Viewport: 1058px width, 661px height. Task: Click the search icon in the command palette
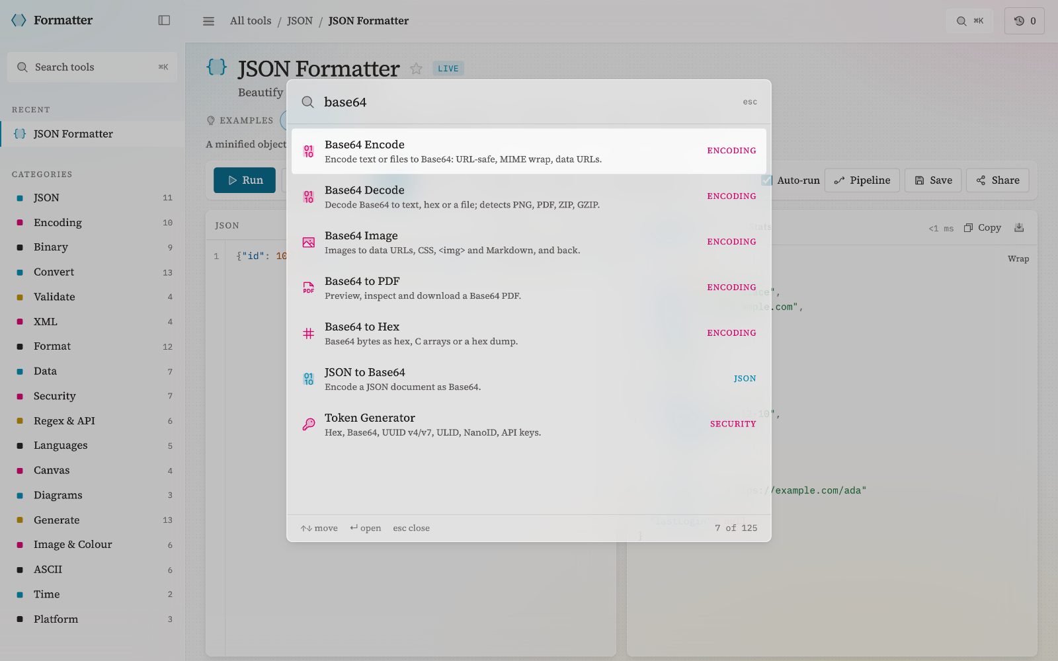coord(307,102)
